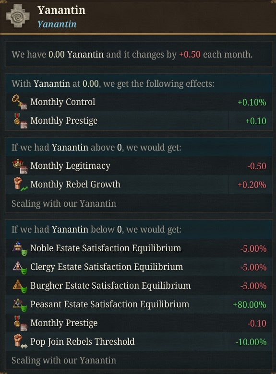The height and width of the screenshot is (374, 276).
Task: Click the Monthly Legitimacy crown icon
Action: (20, 166)
